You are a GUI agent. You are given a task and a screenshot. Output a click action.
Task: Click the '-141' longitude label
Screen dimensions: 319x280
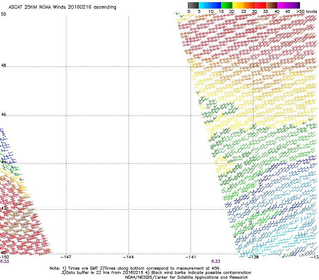pos(191,257)
